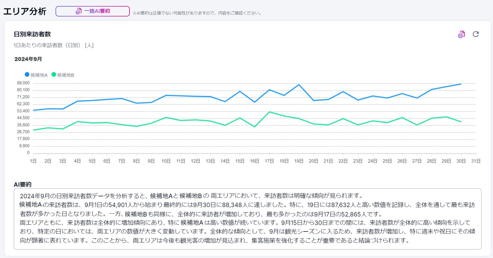Select the 17日 peak on 候補地B line

pos(269,112)
